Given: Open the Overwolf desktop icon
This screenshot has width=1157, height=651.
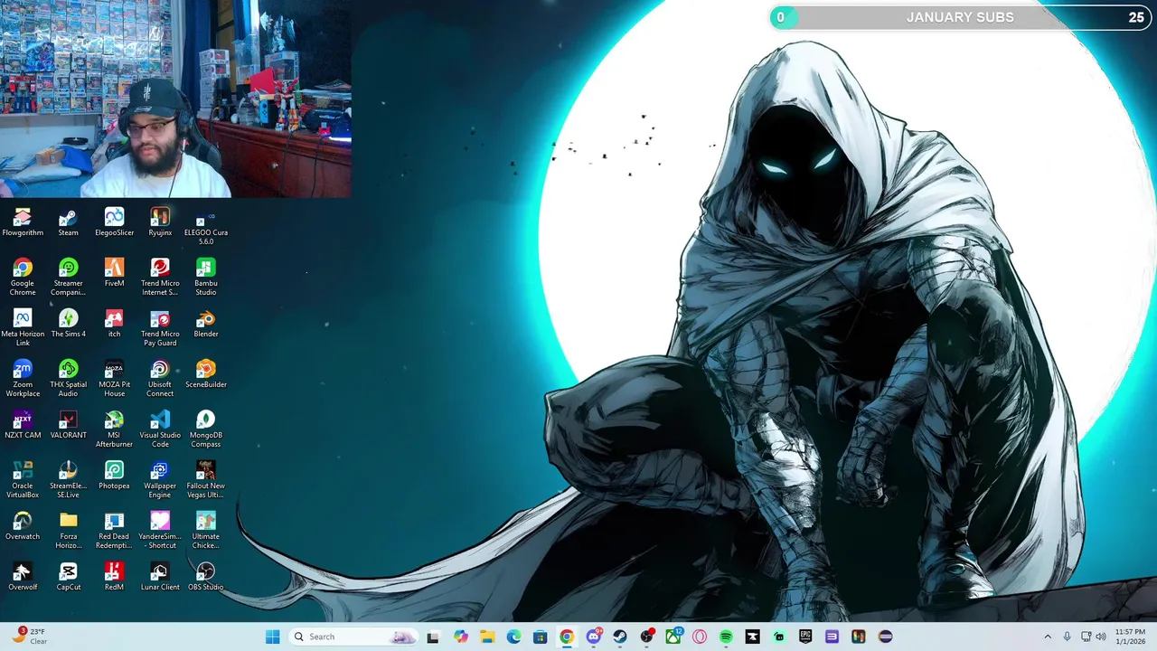Looking at the screenshot, I should [x=23, y=577].
